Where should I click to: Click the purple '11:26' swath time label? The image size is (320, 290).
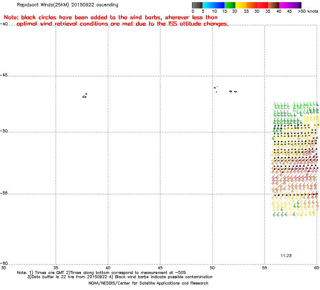pos(286,256)
